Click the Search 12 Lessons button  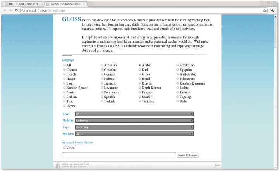click(188, 155)
